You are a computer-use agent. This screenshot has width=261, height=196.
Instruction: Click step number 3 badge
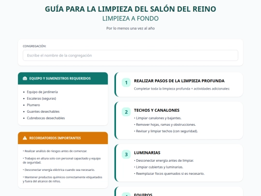coord(126,154)
